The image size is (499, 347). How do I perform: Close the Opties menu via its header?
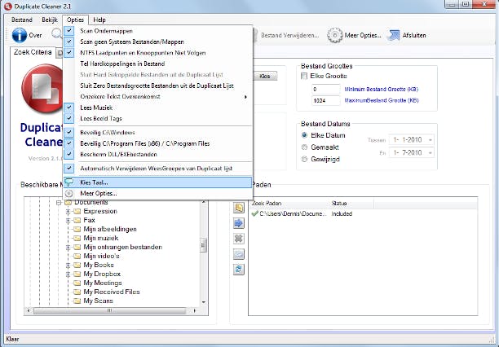76,20
